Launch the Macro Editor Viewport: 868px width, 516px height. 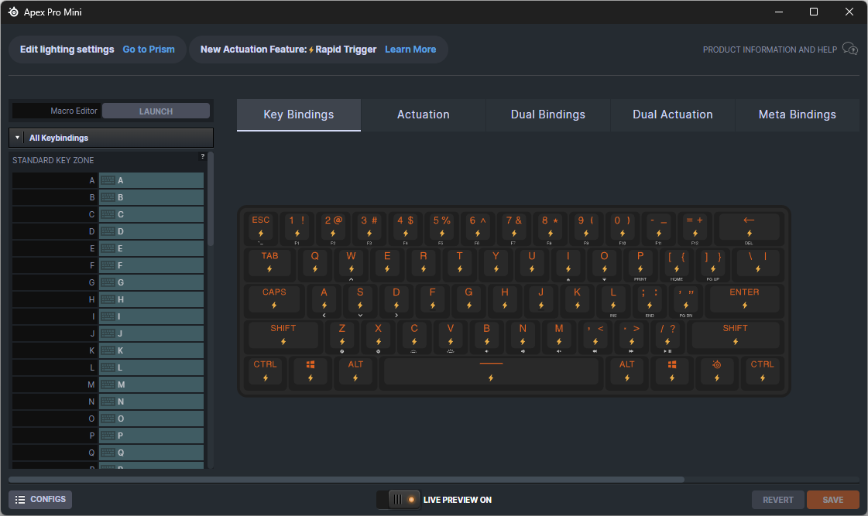coord(156,111)
